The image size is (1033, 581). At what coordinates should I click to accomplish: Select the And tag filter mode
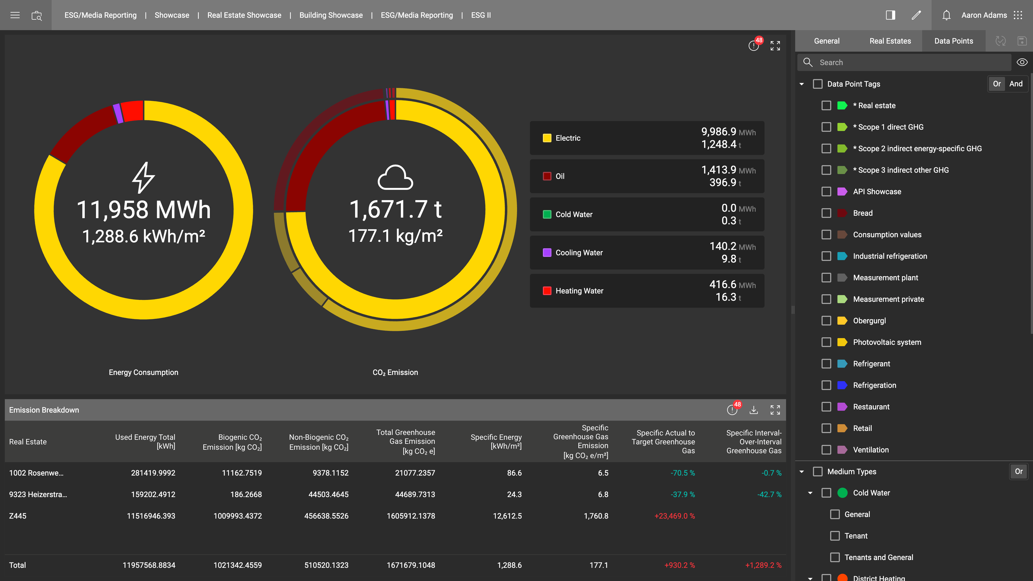tap(1016, 84)
